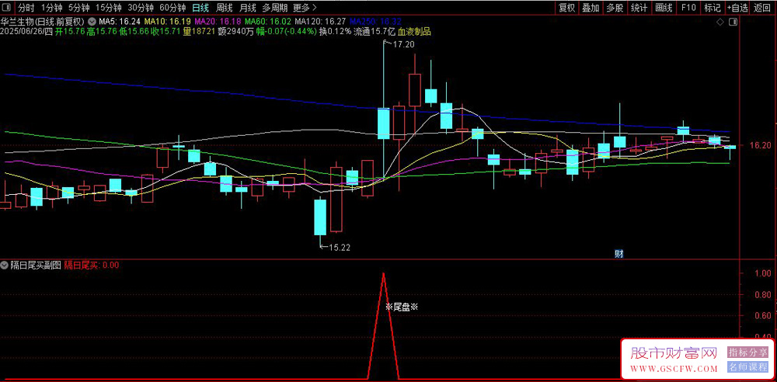The width and height of the screenshot is (777, 382).
Task: Click the 返回 back button
Action: click(x=763, y=8)
